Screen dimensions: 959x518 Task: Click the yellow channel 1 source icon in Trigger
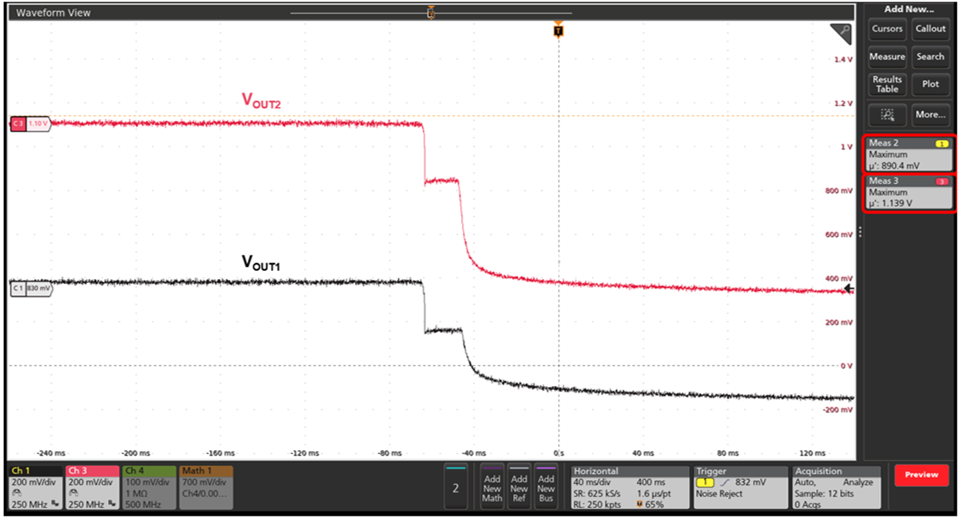706,483
